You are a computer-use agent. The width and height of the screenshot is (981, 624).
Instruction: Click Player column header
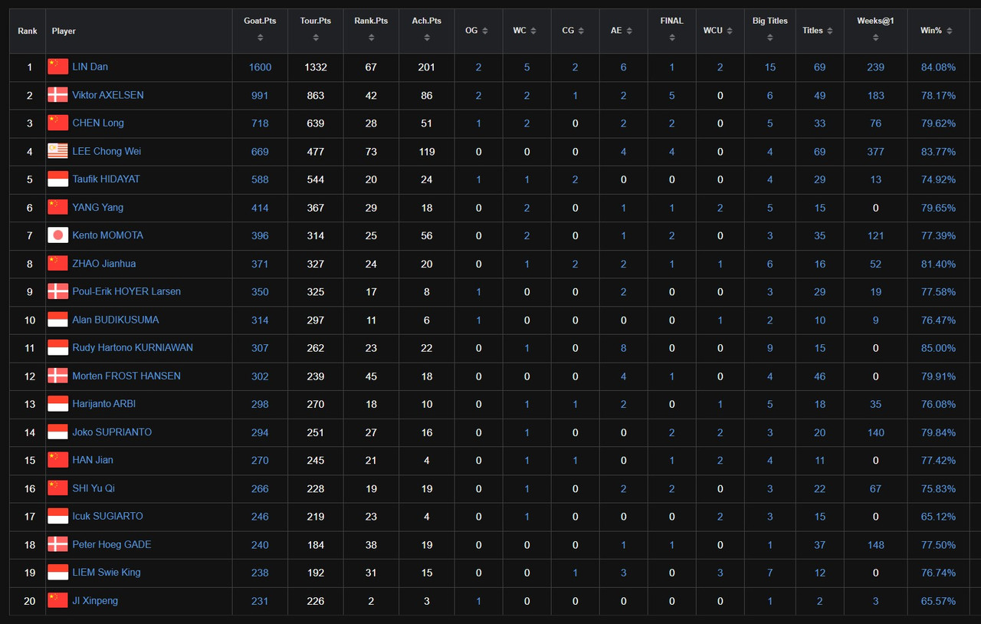pos(139,31)
